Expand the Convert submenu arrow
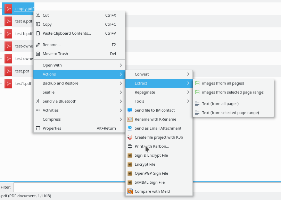281x200 pixels. pyautogui.click(x=188, y=74)
